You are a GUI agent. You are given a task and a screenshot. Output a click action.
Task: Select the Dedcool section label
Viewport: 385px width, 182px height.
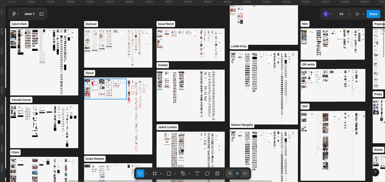pyautogui.click(x=91, y=24)
